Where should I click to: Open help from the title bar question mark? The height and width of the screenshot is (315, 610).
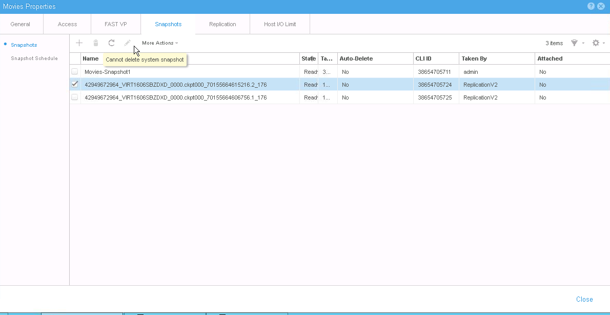point(591,6)
